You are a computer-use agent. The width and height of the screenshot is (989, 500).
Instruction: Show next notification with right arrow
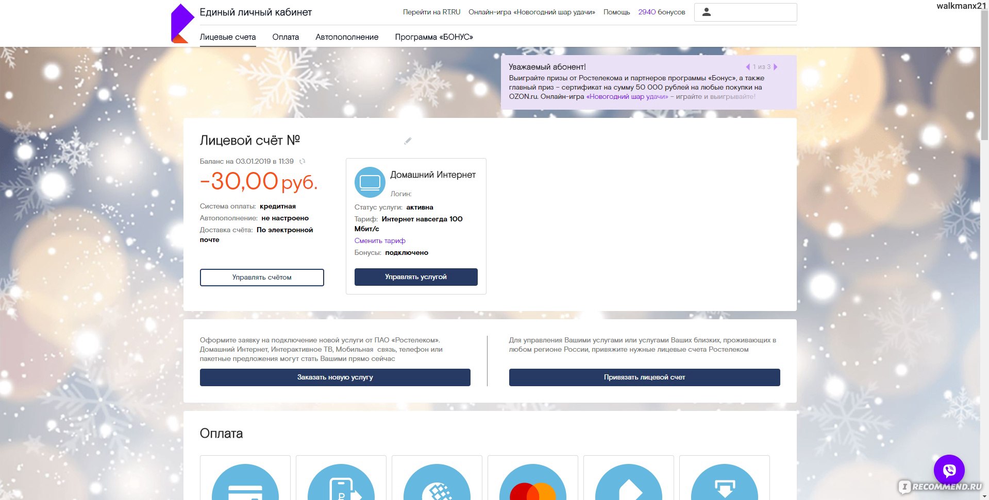click(776, 67)
